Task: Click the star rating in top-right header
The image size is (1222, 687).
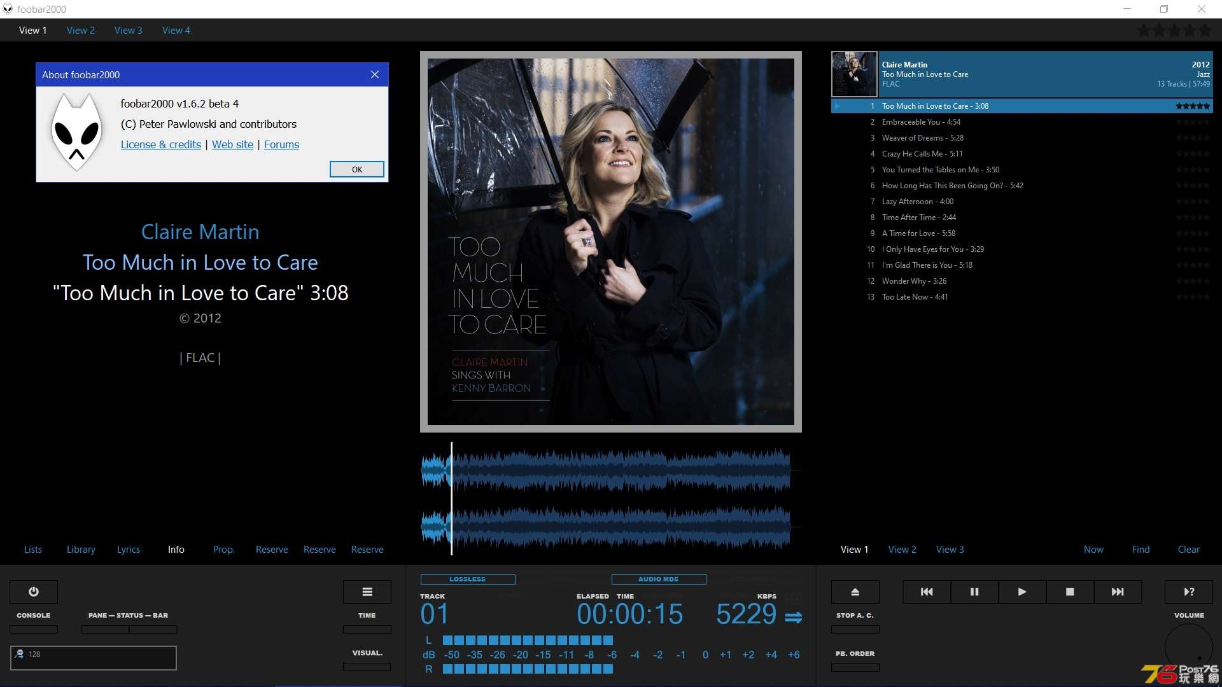Action: (1175, 30)
